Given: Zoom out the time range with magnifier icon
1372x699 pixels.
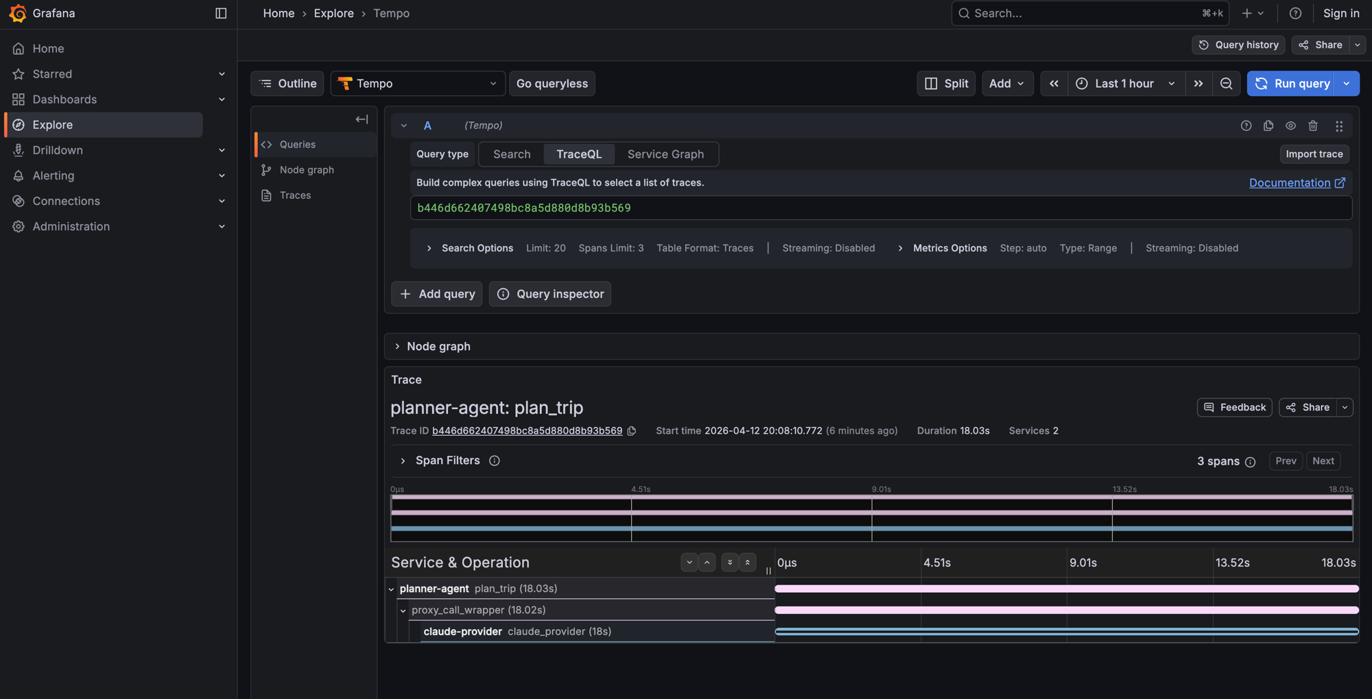Looking at the screenshot, I should pyautogui.click(x=1227, y=83).
